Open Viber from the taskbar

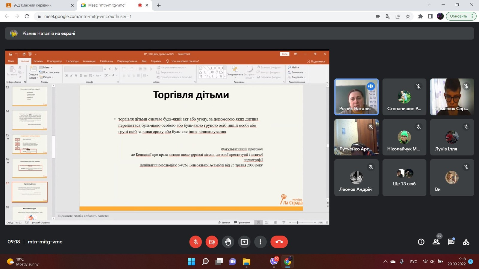[x=274, y=262]
